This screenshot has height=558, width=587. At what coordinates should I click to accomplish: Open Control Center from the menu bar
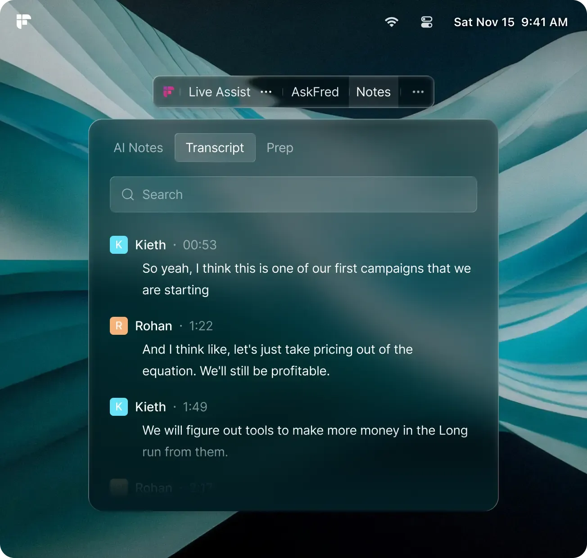click(426, 22)
